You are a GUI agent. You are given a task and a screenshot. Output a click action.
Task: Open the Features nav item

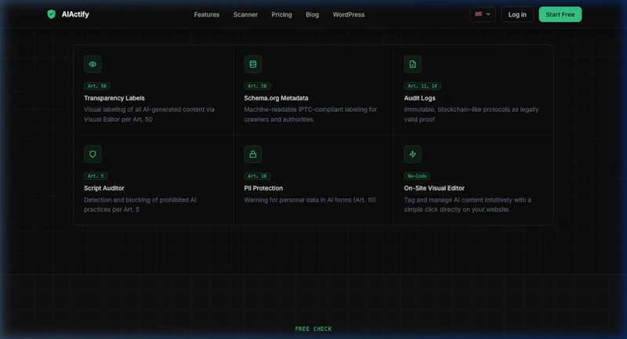207,15
